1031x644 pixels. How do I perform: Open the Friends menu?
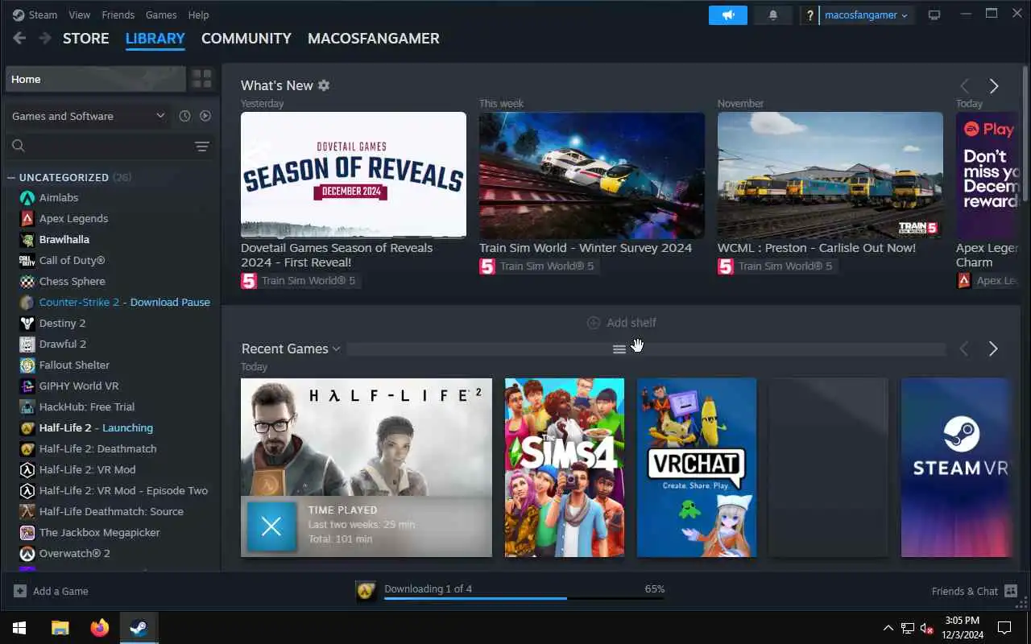tap(118, 14)
